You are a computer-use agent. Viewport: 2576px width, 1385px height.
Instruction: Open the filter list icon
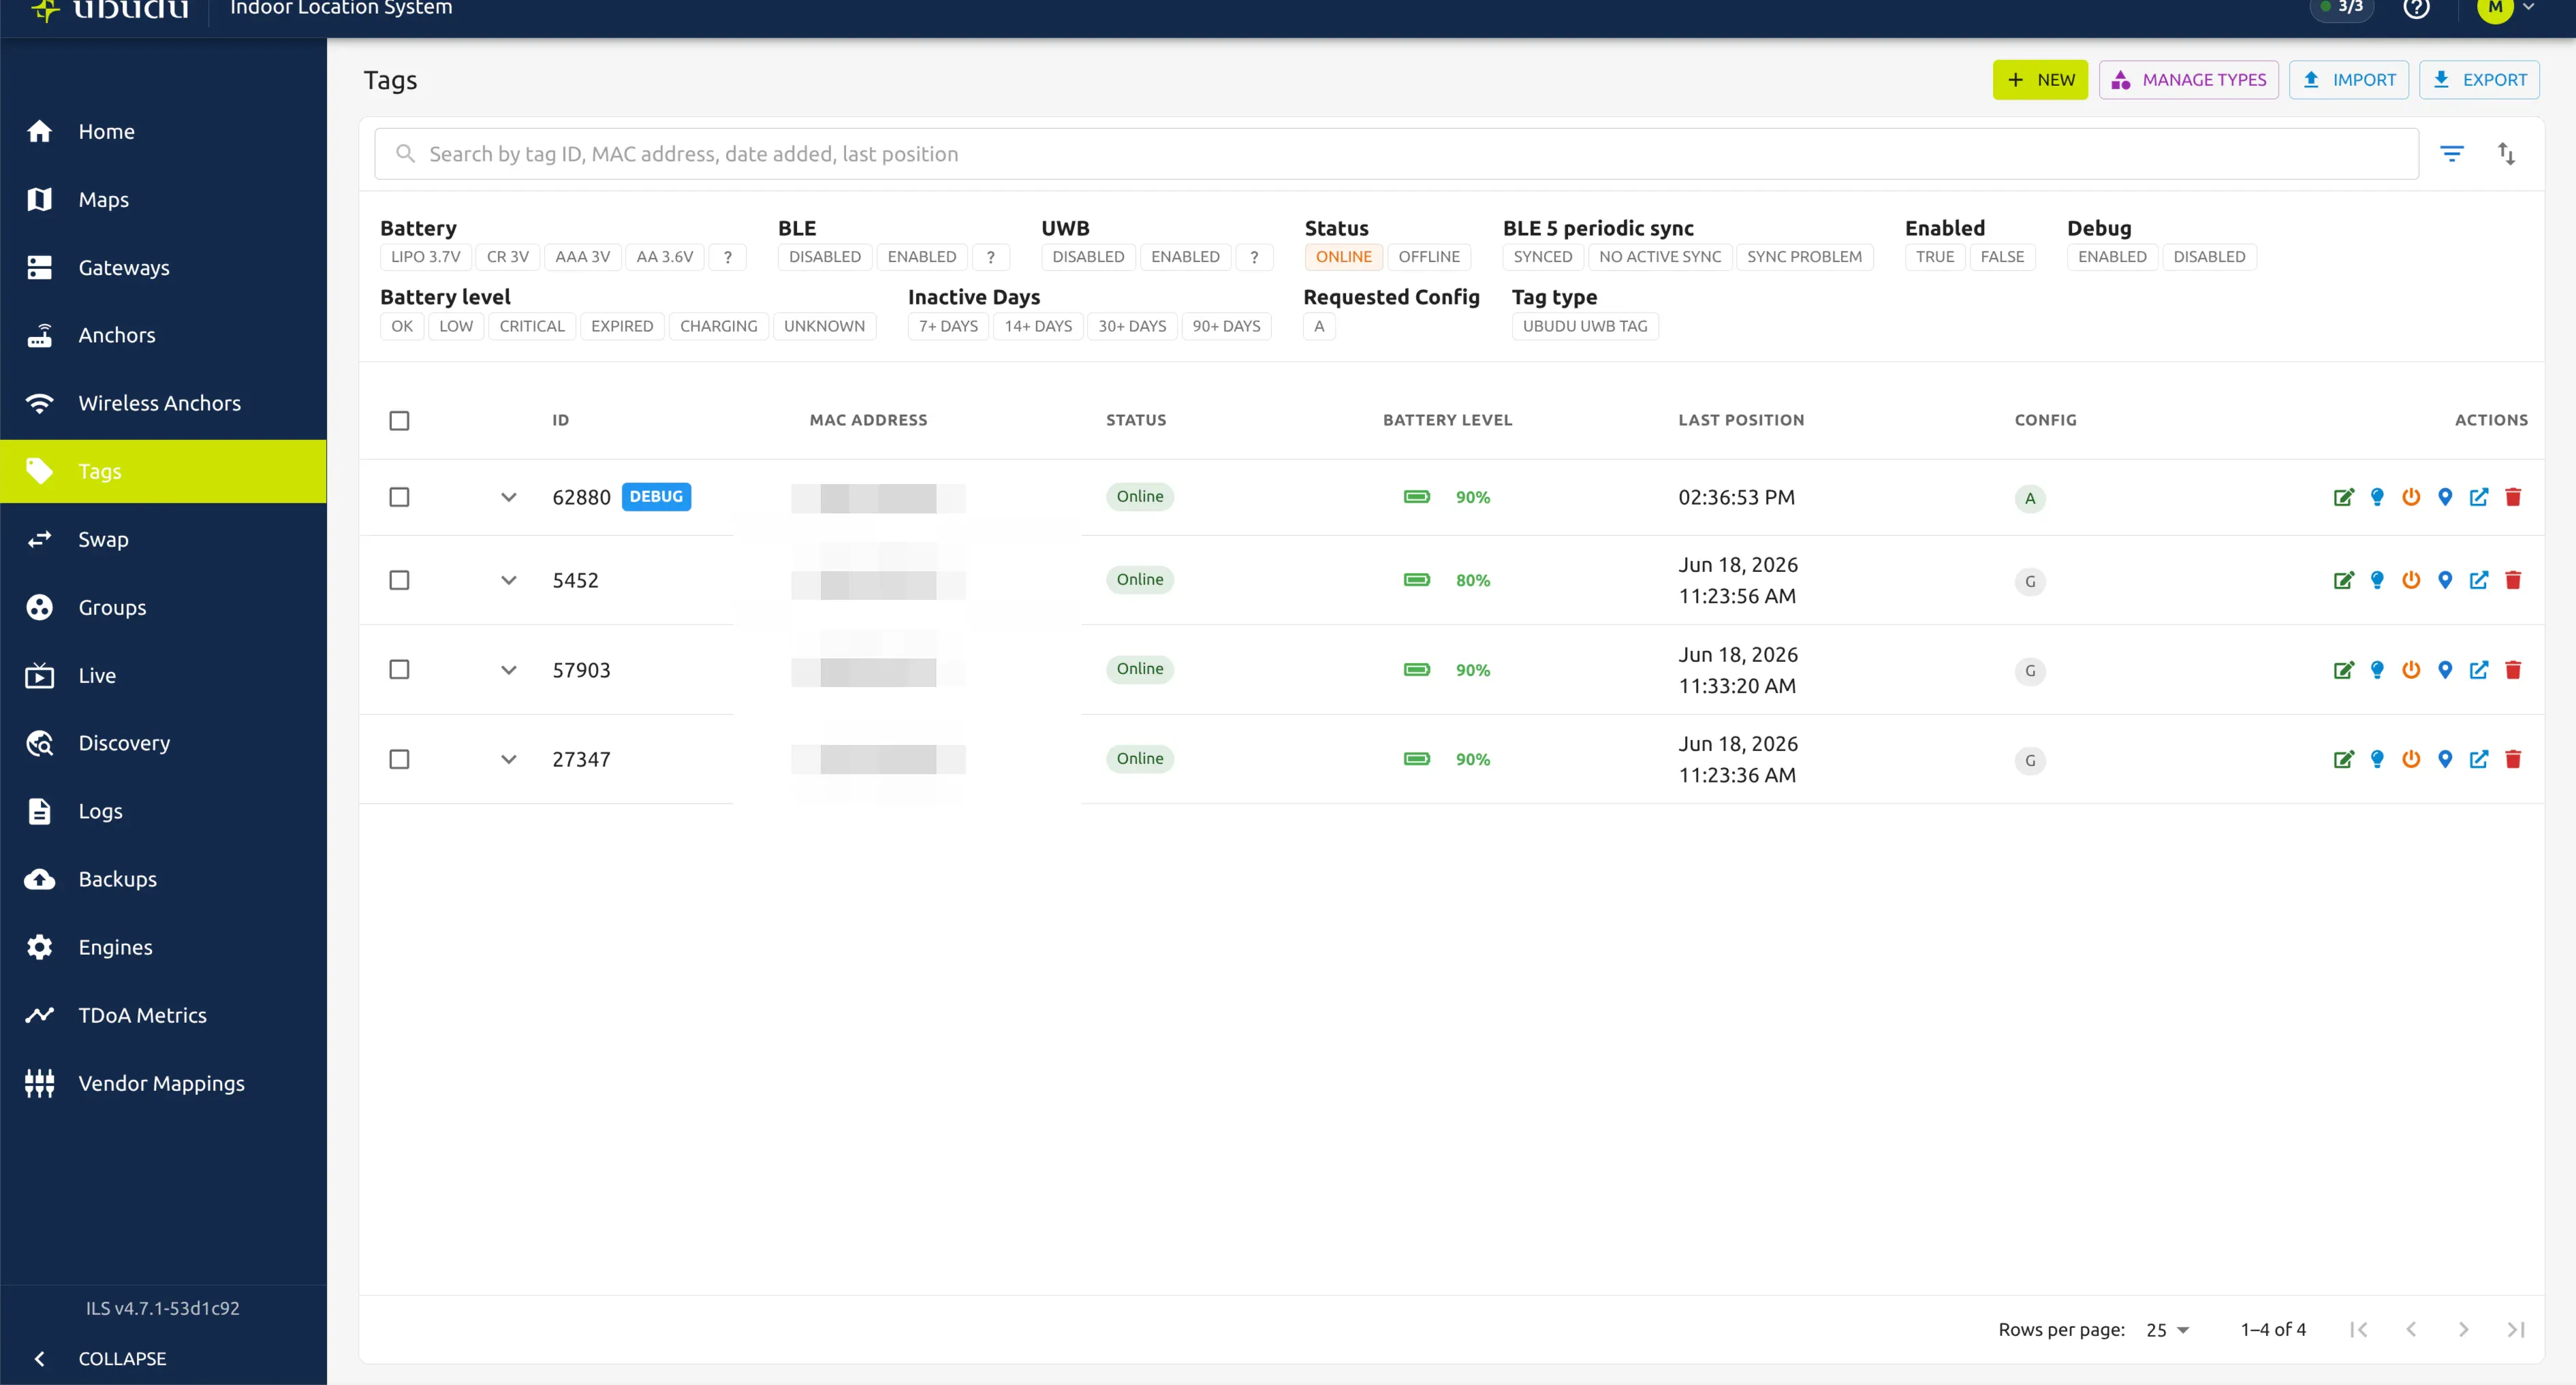pyautogui.click(x=2452, y=153)
